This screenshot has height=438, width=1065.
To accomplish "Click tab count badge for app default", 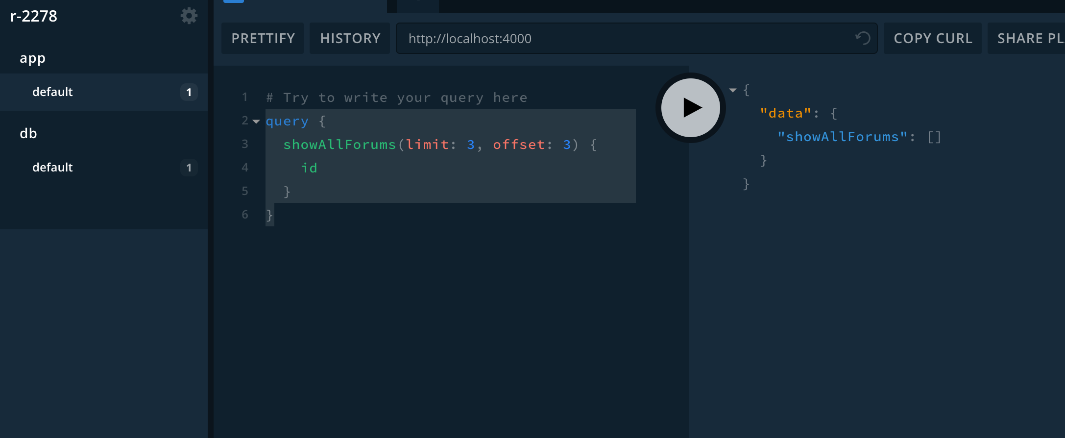I will (189, 92).
